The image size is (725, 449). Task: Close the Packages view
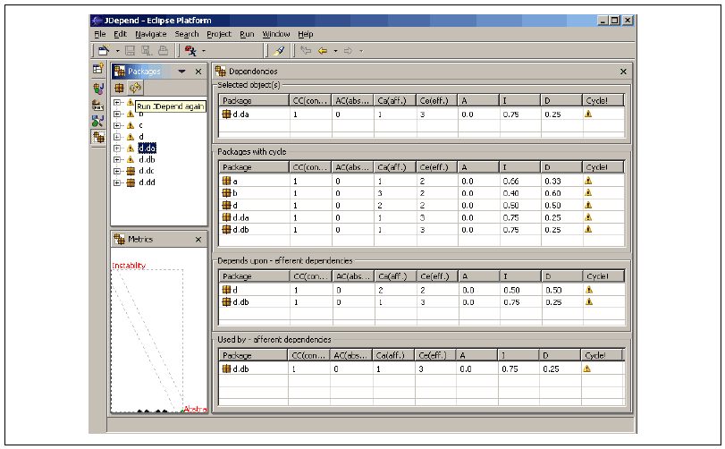point(198,72)
